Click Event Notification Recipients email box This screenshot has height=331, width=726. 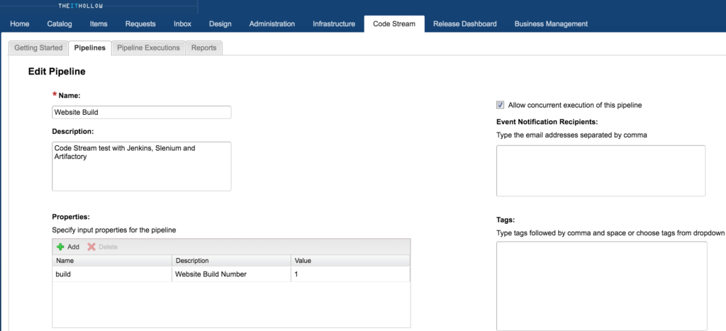click(601, 171)
